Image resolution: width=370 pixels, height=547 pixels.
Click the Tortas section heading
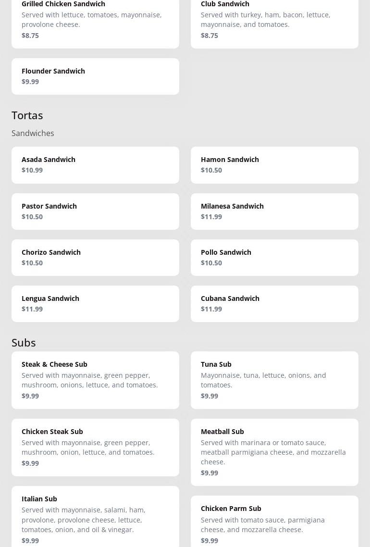click(x=27, y=115)
